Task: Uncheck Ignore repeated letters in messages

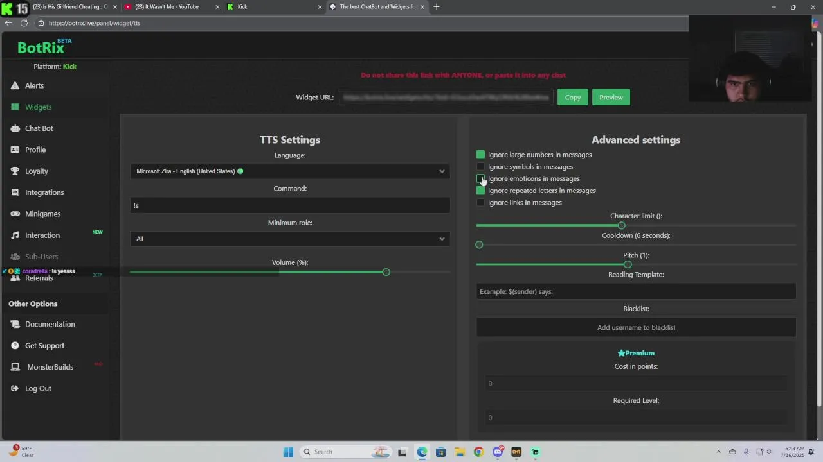Action: [x=480, y=191]
